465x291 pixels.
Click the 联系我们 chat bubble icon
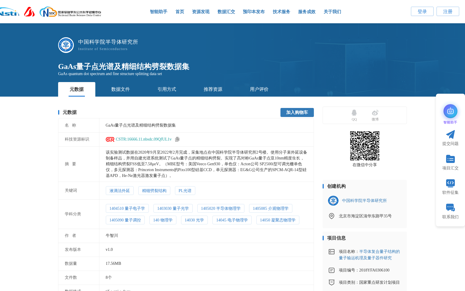450,207
